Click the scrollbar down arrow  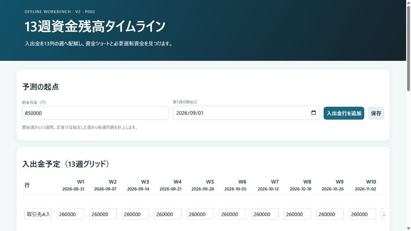click(408, 228)
